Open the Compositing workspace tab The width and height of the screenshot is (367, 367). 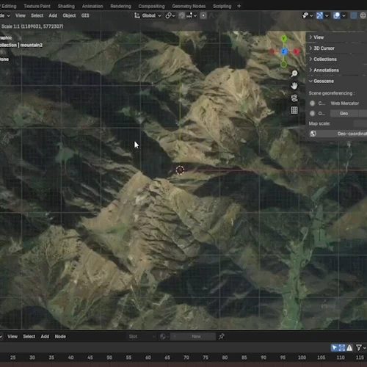tap(151, 6)
